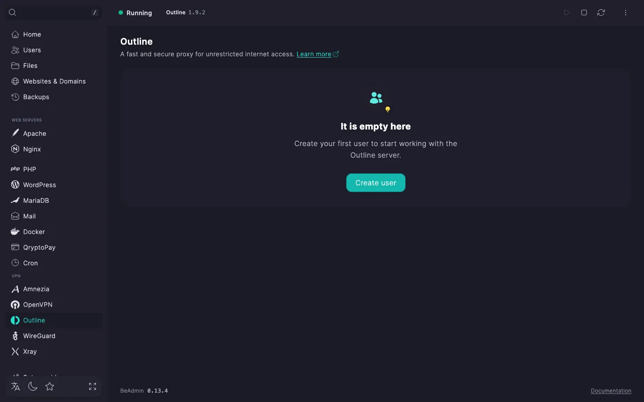Click the Outline logo icon in sidebar
The image size is (644, 402).
coord(15,320)
